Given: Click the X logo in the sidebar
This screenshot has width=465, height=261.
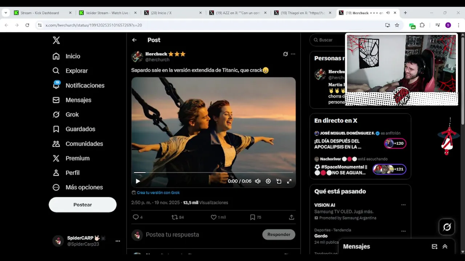Looking at the screenshot, I should [x=56, y=40].
